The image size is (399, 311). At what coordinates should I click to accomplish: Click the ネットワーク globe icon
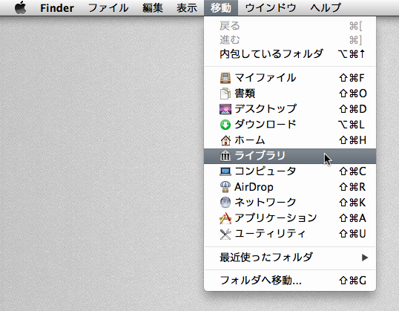tap(225, 203)
